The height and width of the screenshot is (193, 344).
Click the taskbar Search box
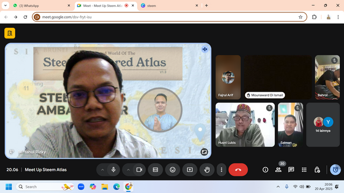[45, 187]
